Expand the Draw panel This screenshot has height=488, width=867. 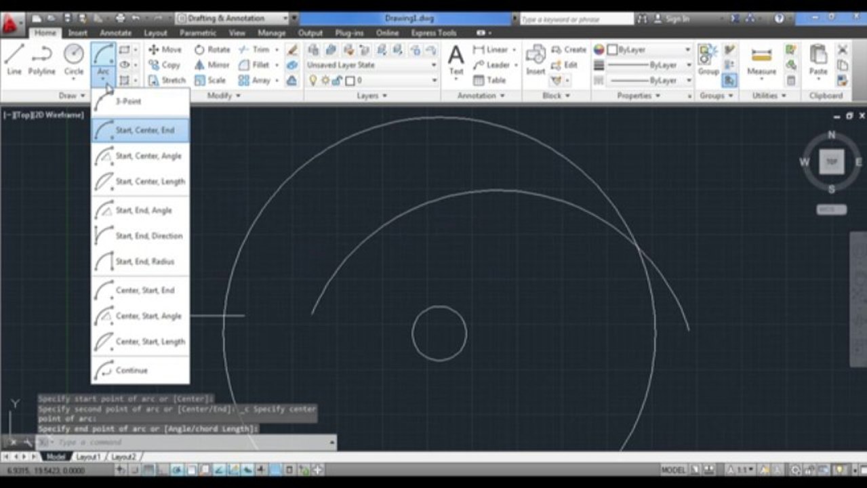(x=70, y=96)
